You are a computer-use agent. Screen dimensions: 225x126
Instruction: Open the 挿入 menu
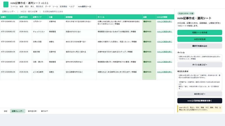click(32, 6)
